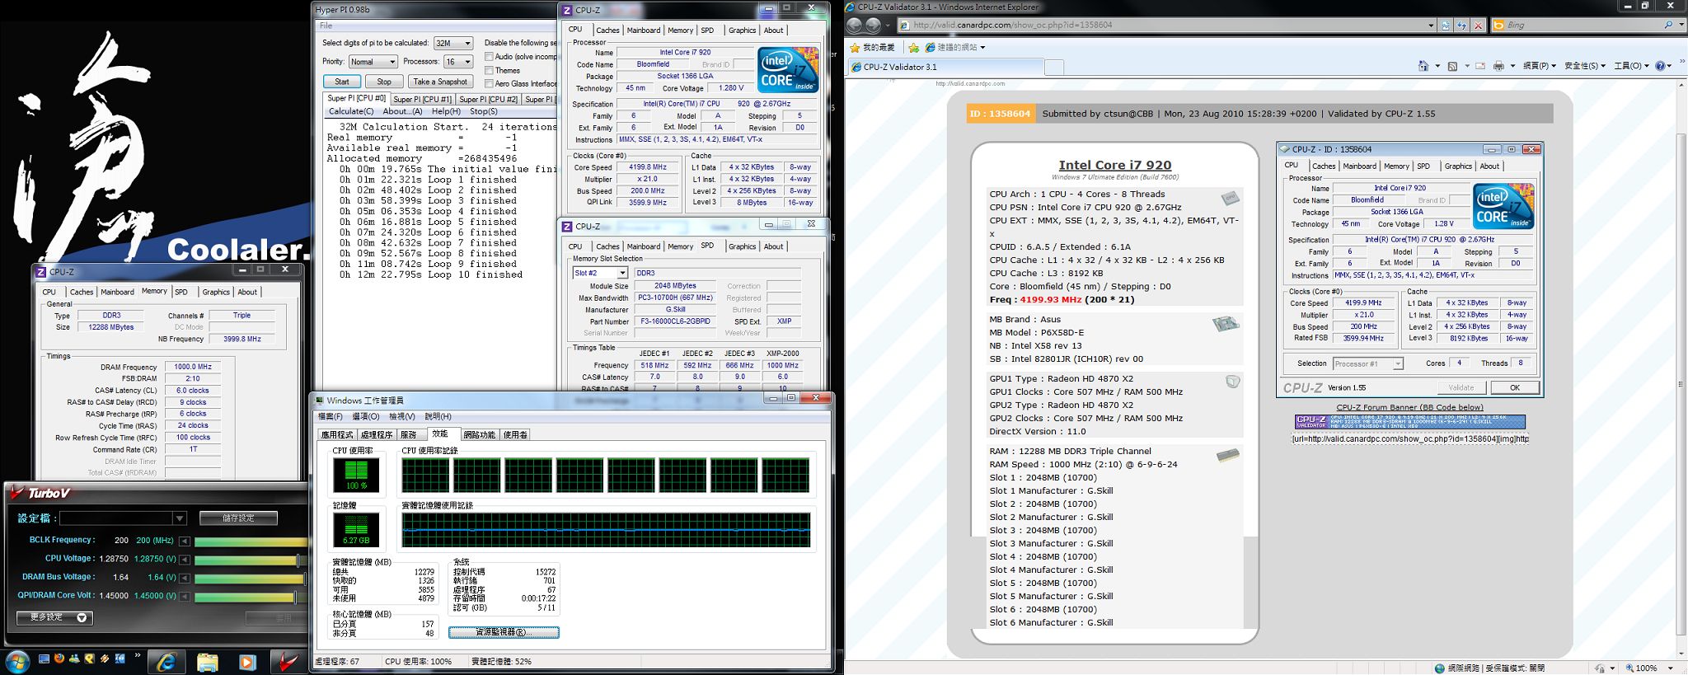This screenshot has height=675, width=1688.
Task: Open IE Safety menu dropdown
Action: click(1585, 66)
